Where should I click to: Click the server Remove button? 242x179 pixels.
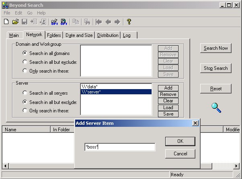168,94
